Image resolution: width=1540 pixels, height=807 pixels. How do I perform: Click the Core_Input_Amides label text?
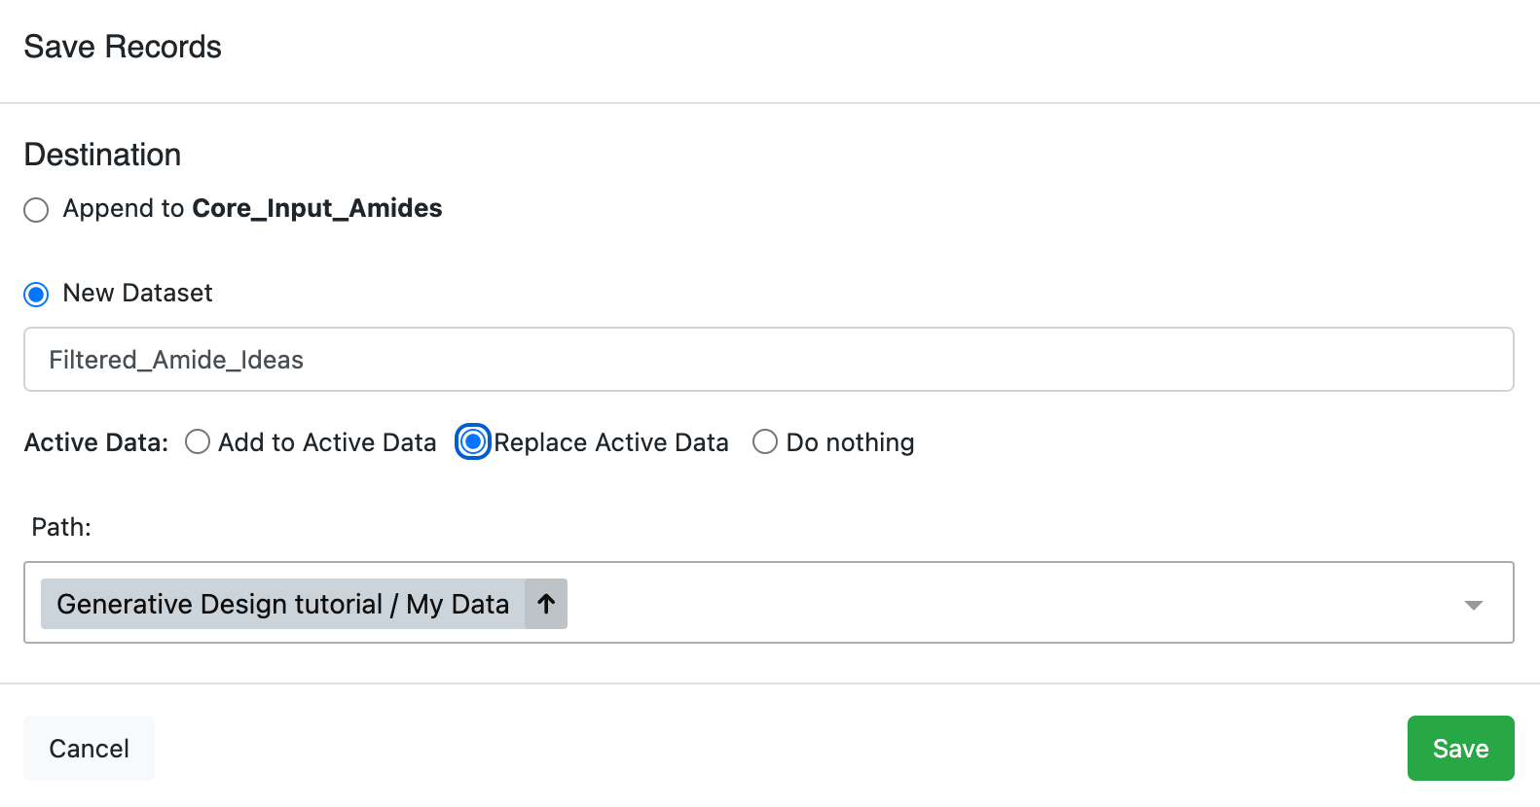coord(316,208)
